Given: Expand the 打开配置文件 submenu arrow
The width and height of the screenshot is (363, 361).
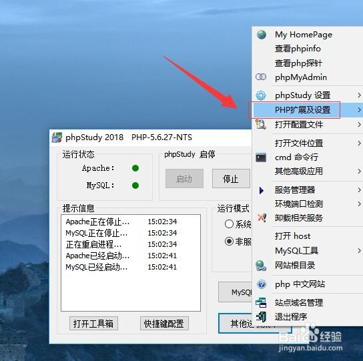Looking at the screenshot, I should 359,125.
